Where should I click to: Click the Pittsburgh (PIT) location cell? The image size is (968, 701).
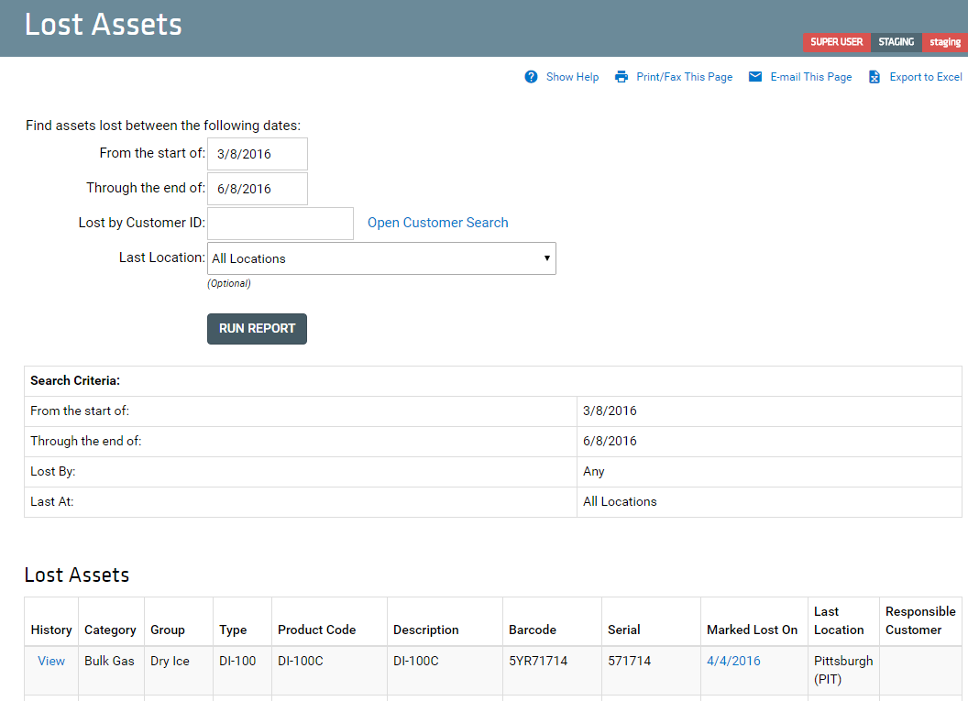(x=843, y=670)
